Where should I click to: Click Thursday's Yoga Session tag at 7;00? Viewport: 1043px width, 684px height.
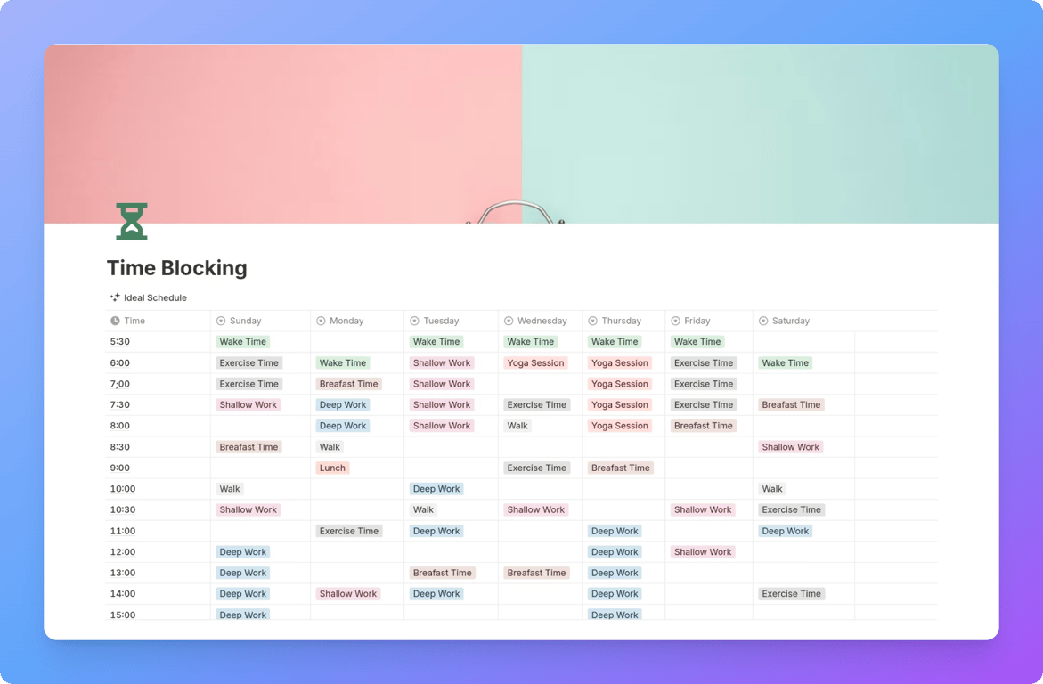click(619, 384)
